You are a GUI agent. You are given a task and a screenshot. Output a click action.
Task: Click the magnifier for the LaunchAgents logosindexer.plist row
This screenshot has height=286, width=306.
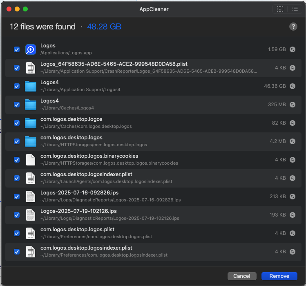tap(293, 178)
